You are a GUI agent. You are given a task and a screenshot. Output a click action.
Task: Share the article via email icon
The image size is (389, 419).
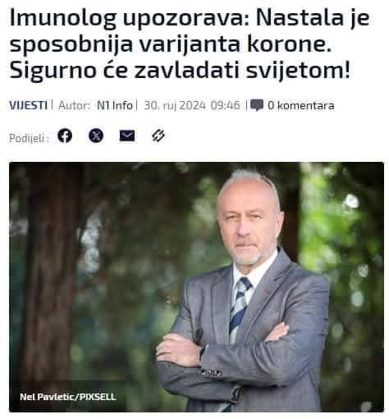point(127,136)
